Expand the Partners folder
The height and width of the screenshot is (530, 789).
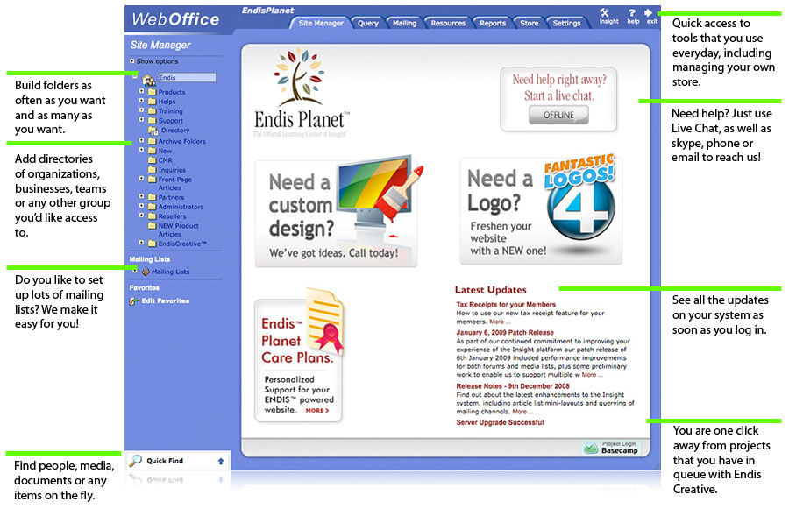(141, 196)
